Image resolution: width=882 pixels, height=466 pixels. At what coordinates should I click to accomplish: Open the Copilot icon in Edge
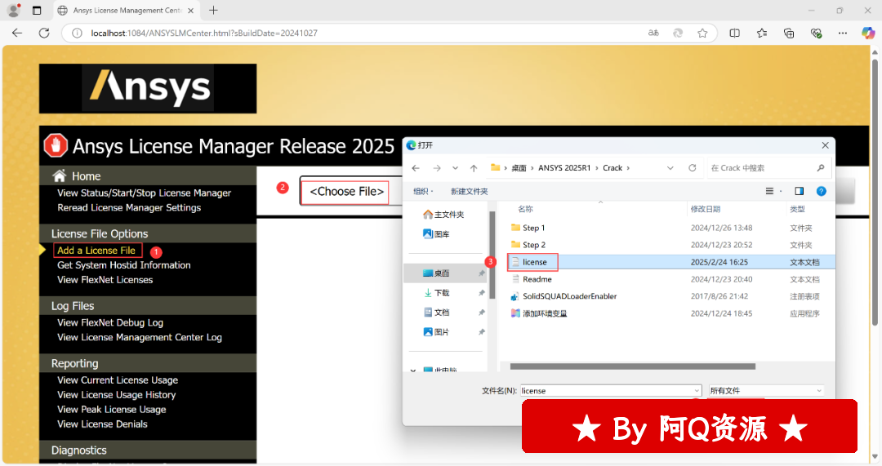868,33
